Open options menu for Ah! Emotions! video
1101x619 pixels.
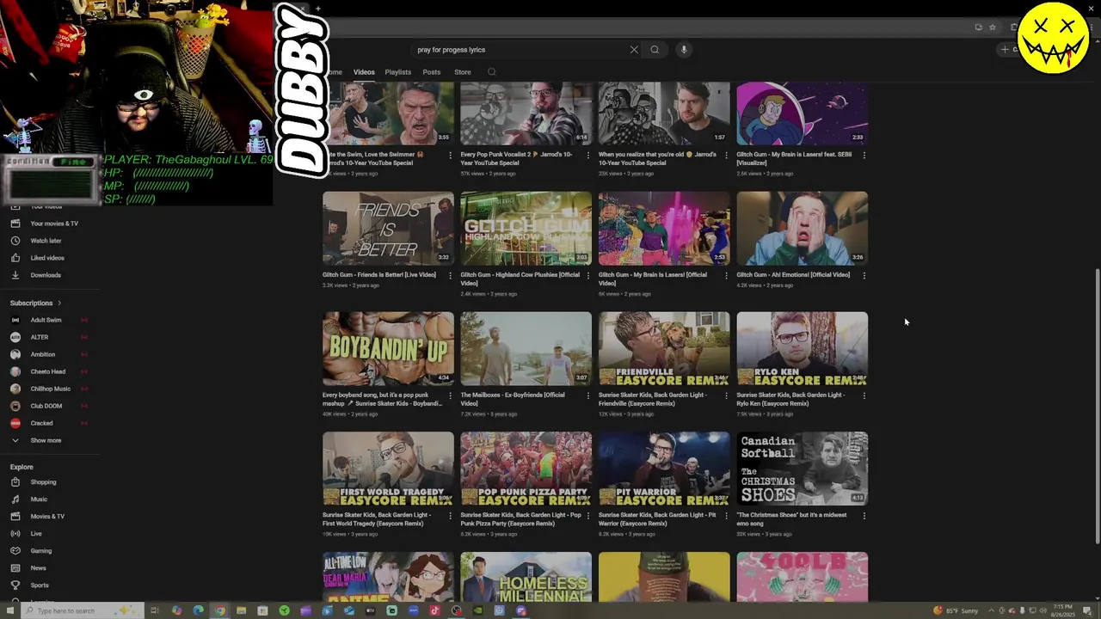pos(864,275)
